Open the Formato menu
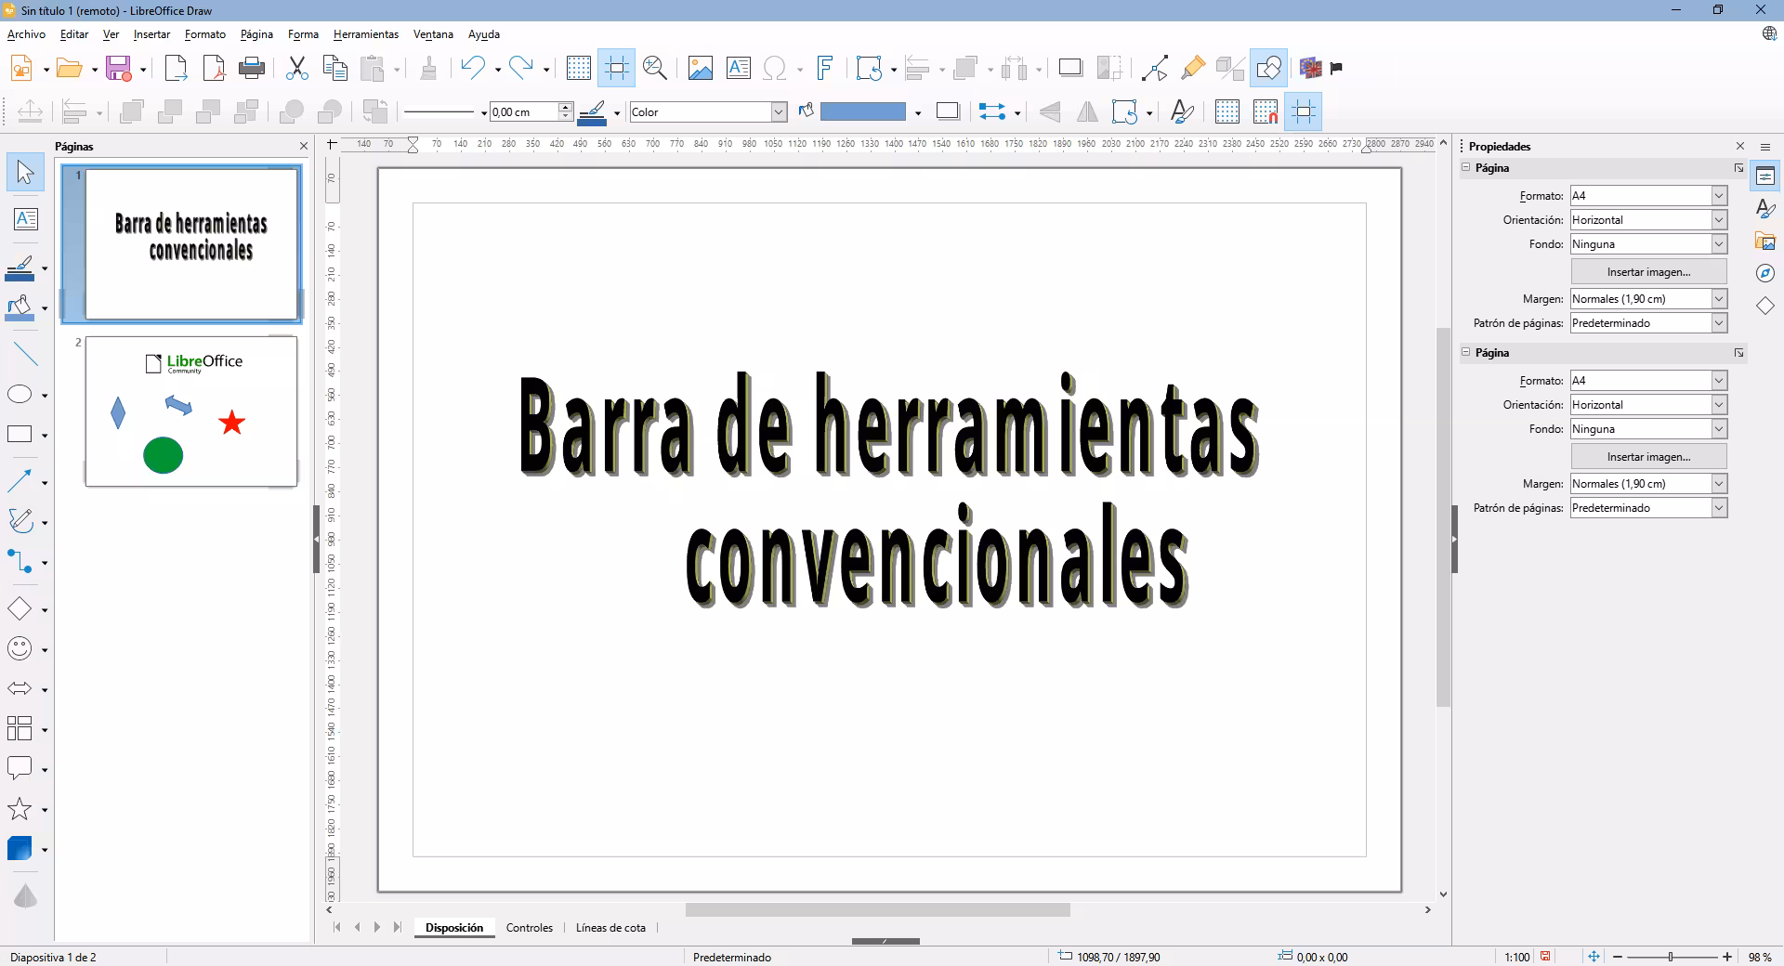The image size is (1784, 966). pos(205,34)
